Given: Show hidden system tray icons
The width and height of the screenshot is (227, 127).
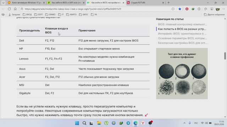Looking at the screenshot, I should (184, 123).
